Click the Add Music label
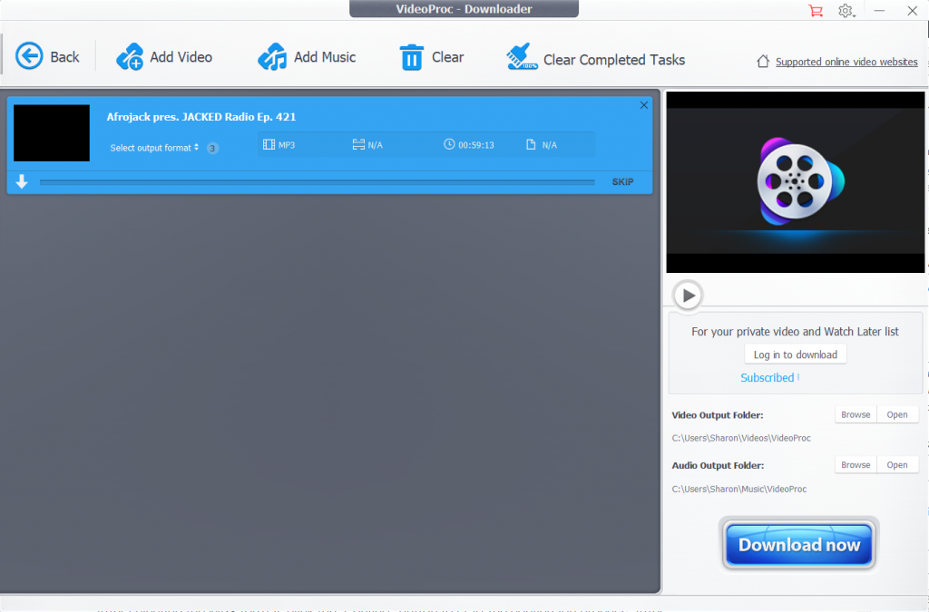Screen dimensions: 929x612 [325, 57]
